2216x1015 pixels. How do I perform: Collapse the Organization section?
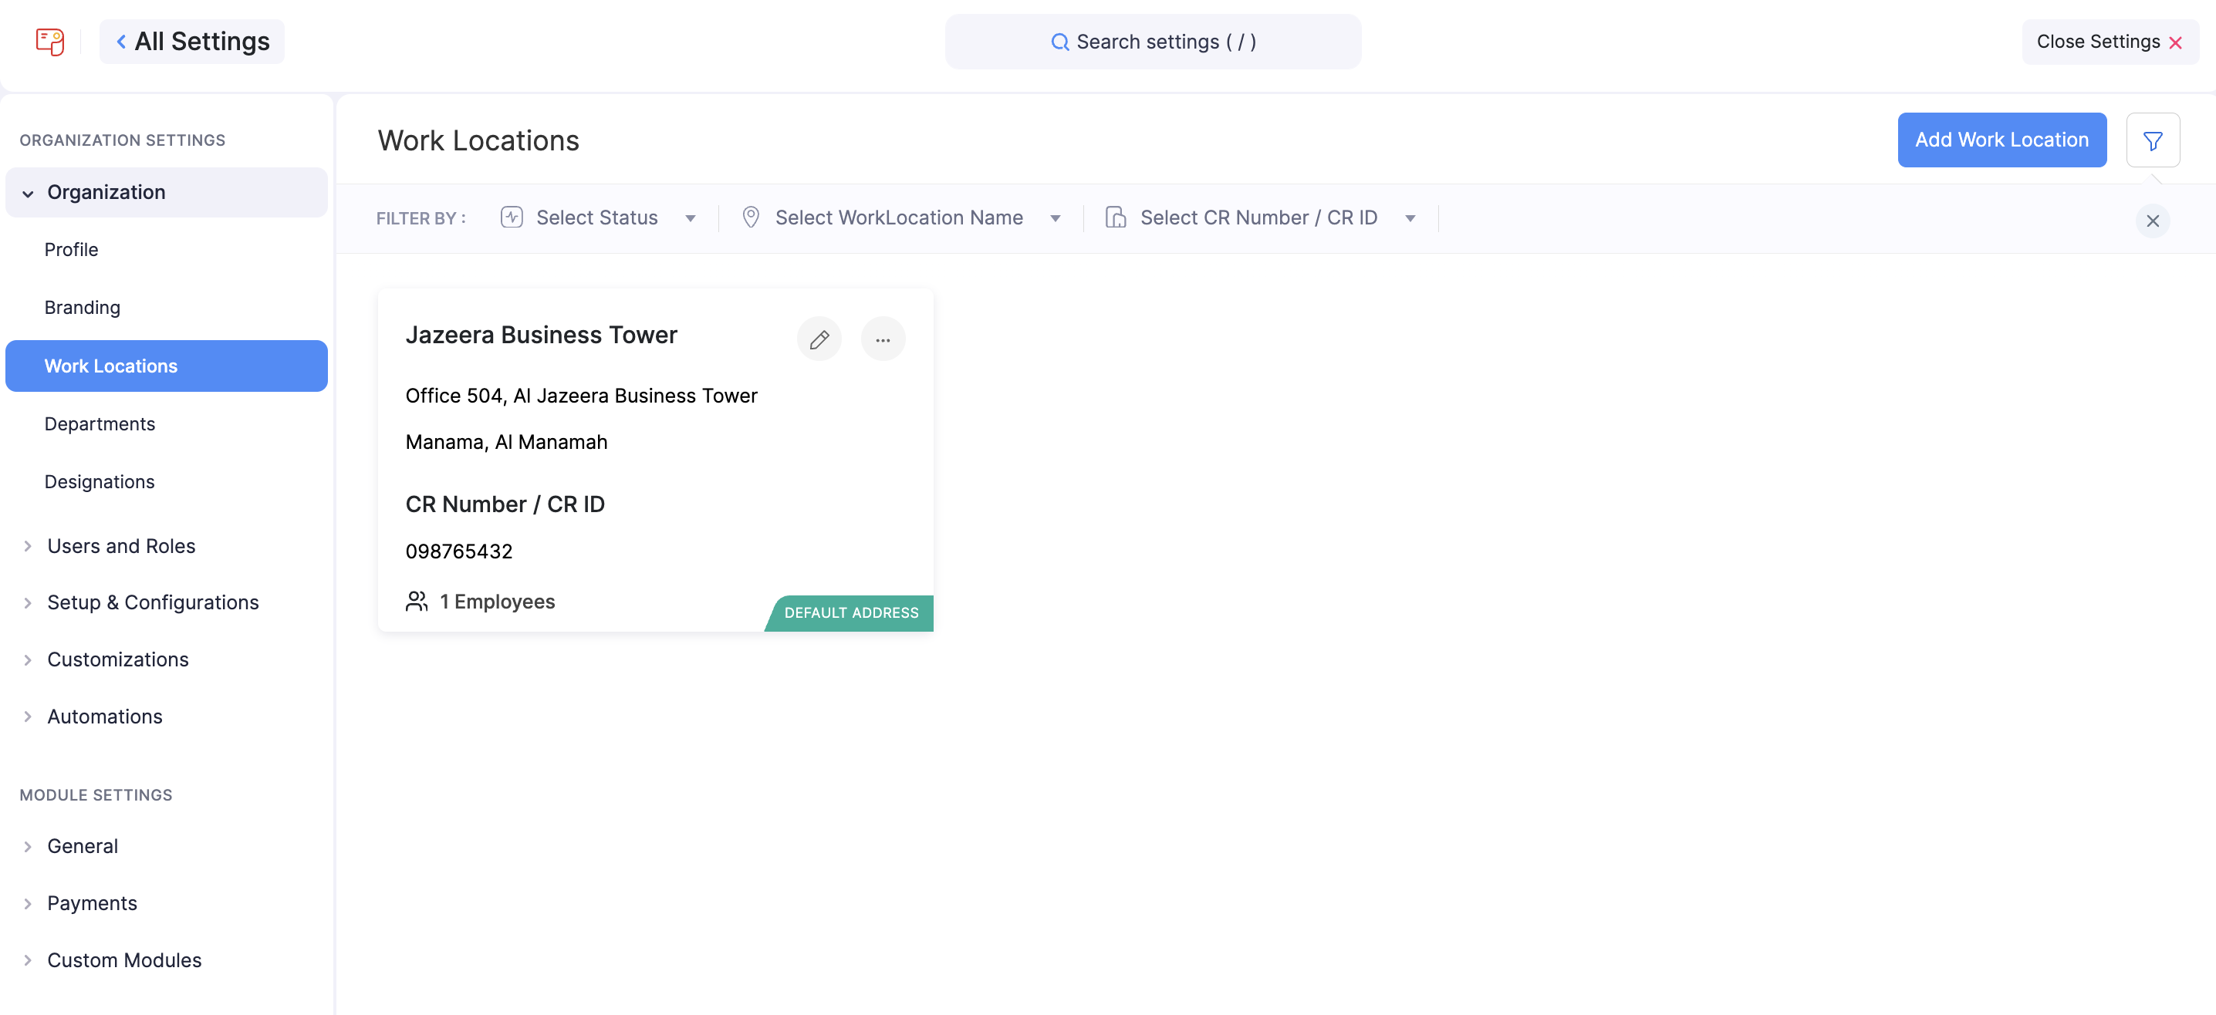point(29,194)
